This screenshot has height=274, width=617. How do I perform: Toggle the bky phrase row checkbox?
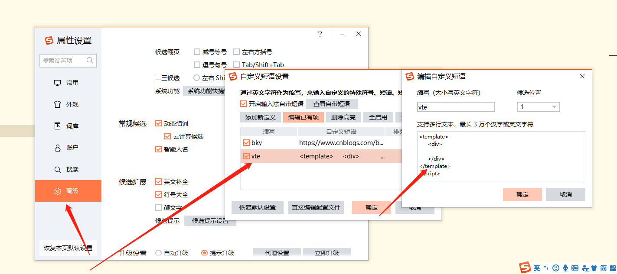point(247,142)
